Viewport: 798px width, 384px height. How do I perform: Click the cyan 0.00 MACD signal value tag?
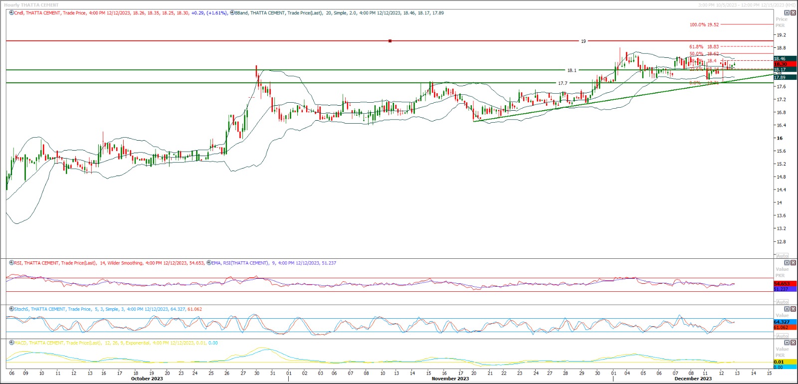pos(785,367)
